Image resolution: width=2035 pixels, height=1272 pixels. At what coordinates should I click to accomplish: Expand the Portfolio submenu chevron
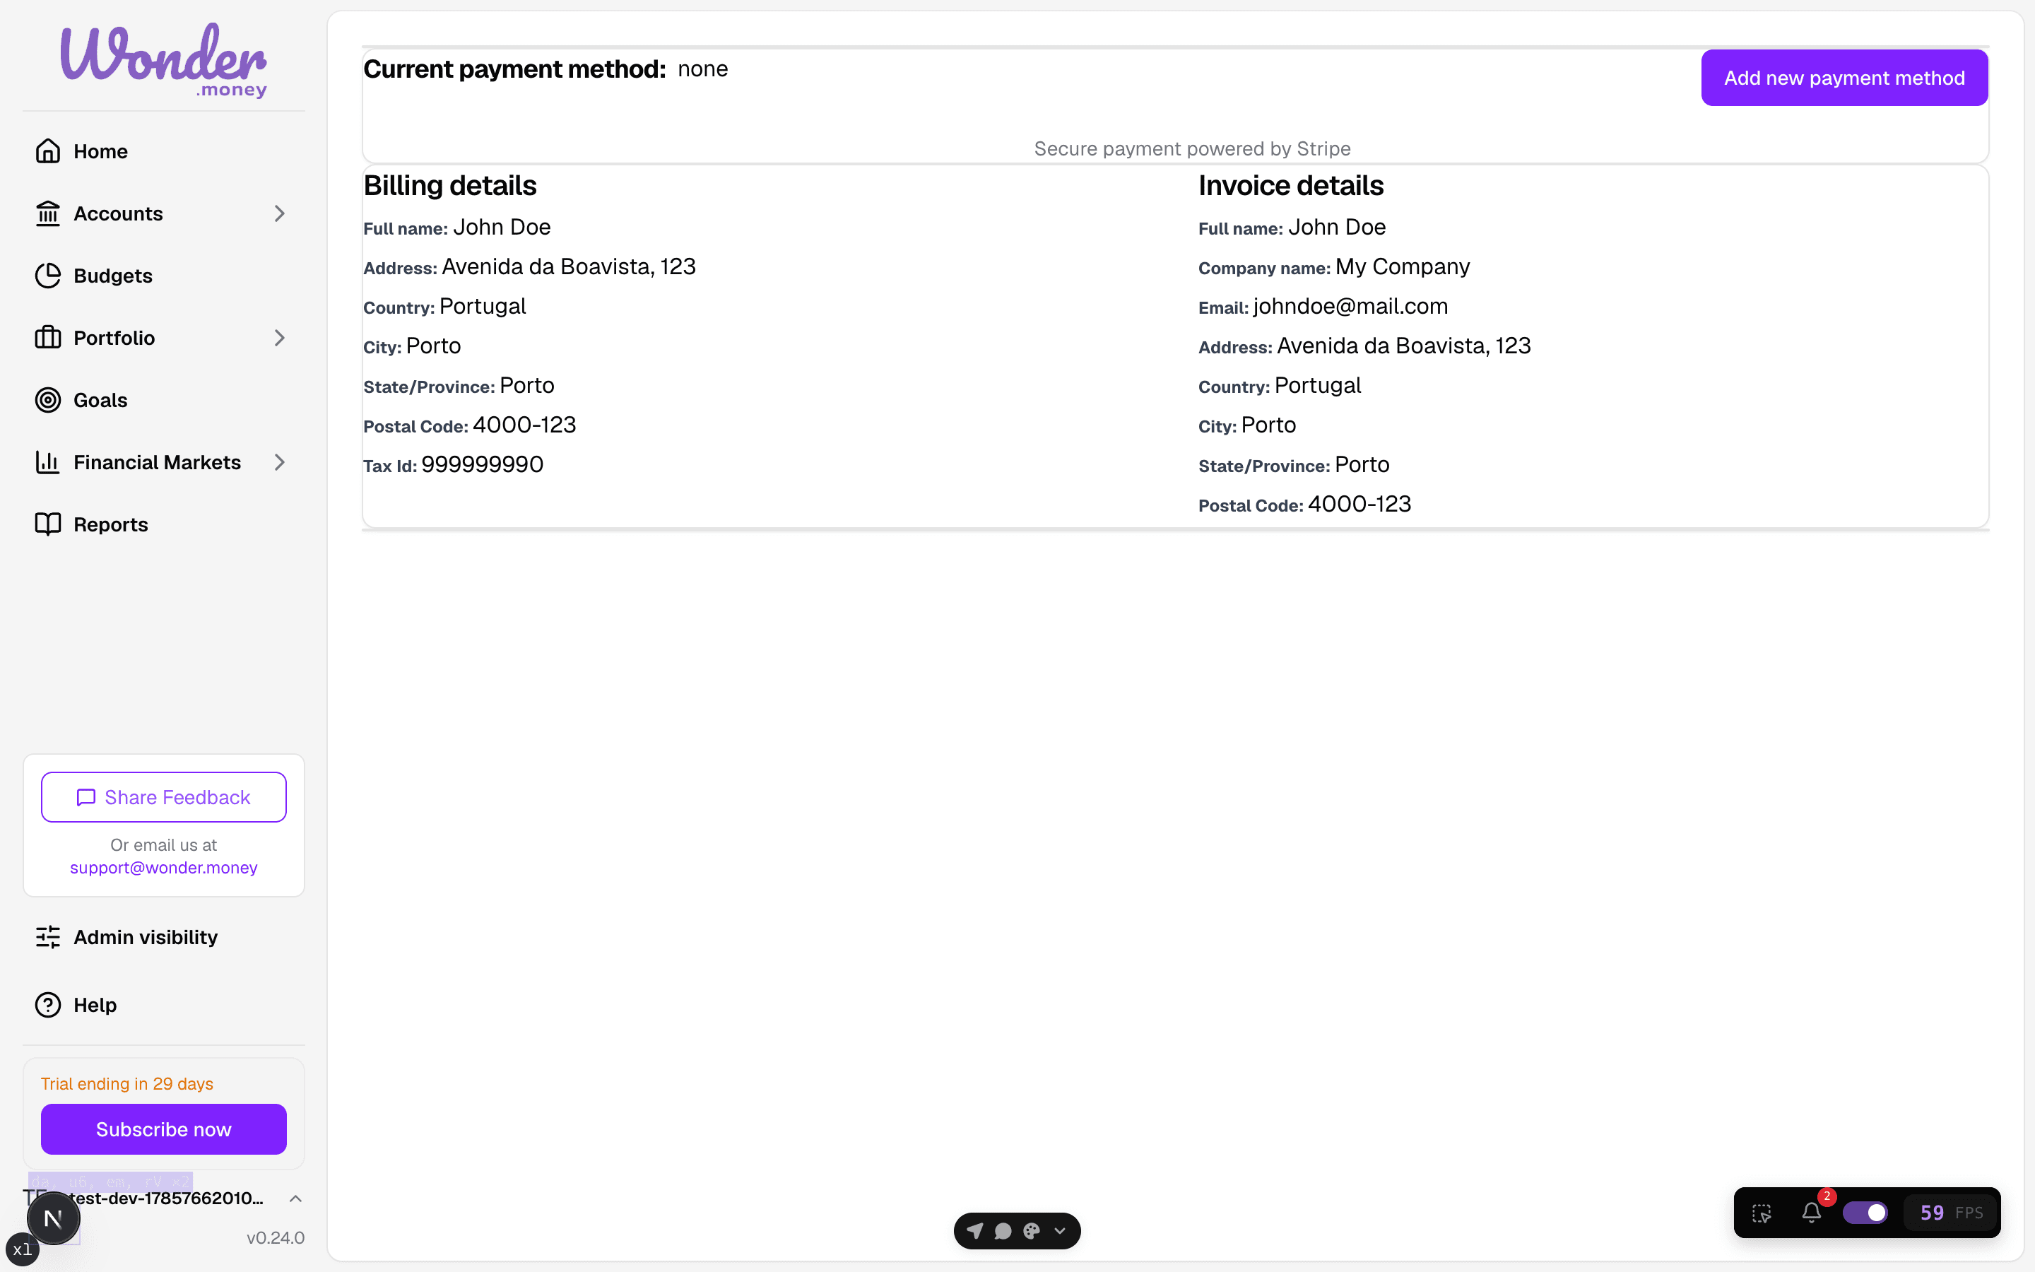(x=280, y=338)
